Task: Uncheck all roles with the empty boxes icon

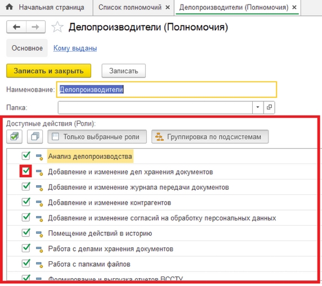Action: pyautogui.click(x=35, y=137)
